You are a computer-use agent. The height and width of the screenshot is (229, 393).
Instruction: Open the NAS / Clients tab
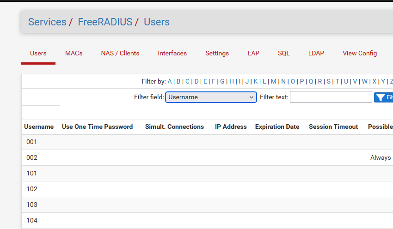tap(120, 54)
